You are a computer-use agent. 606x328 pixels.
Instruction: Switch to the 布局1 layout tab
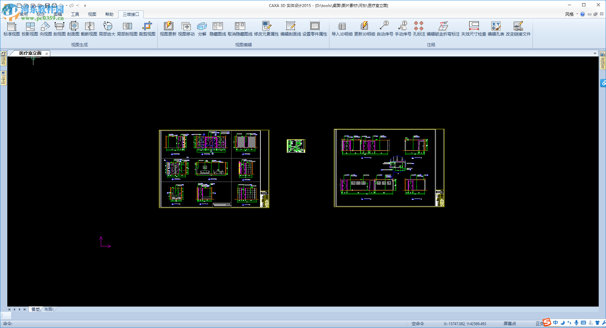pyautogui.click(x=49, y=309)
